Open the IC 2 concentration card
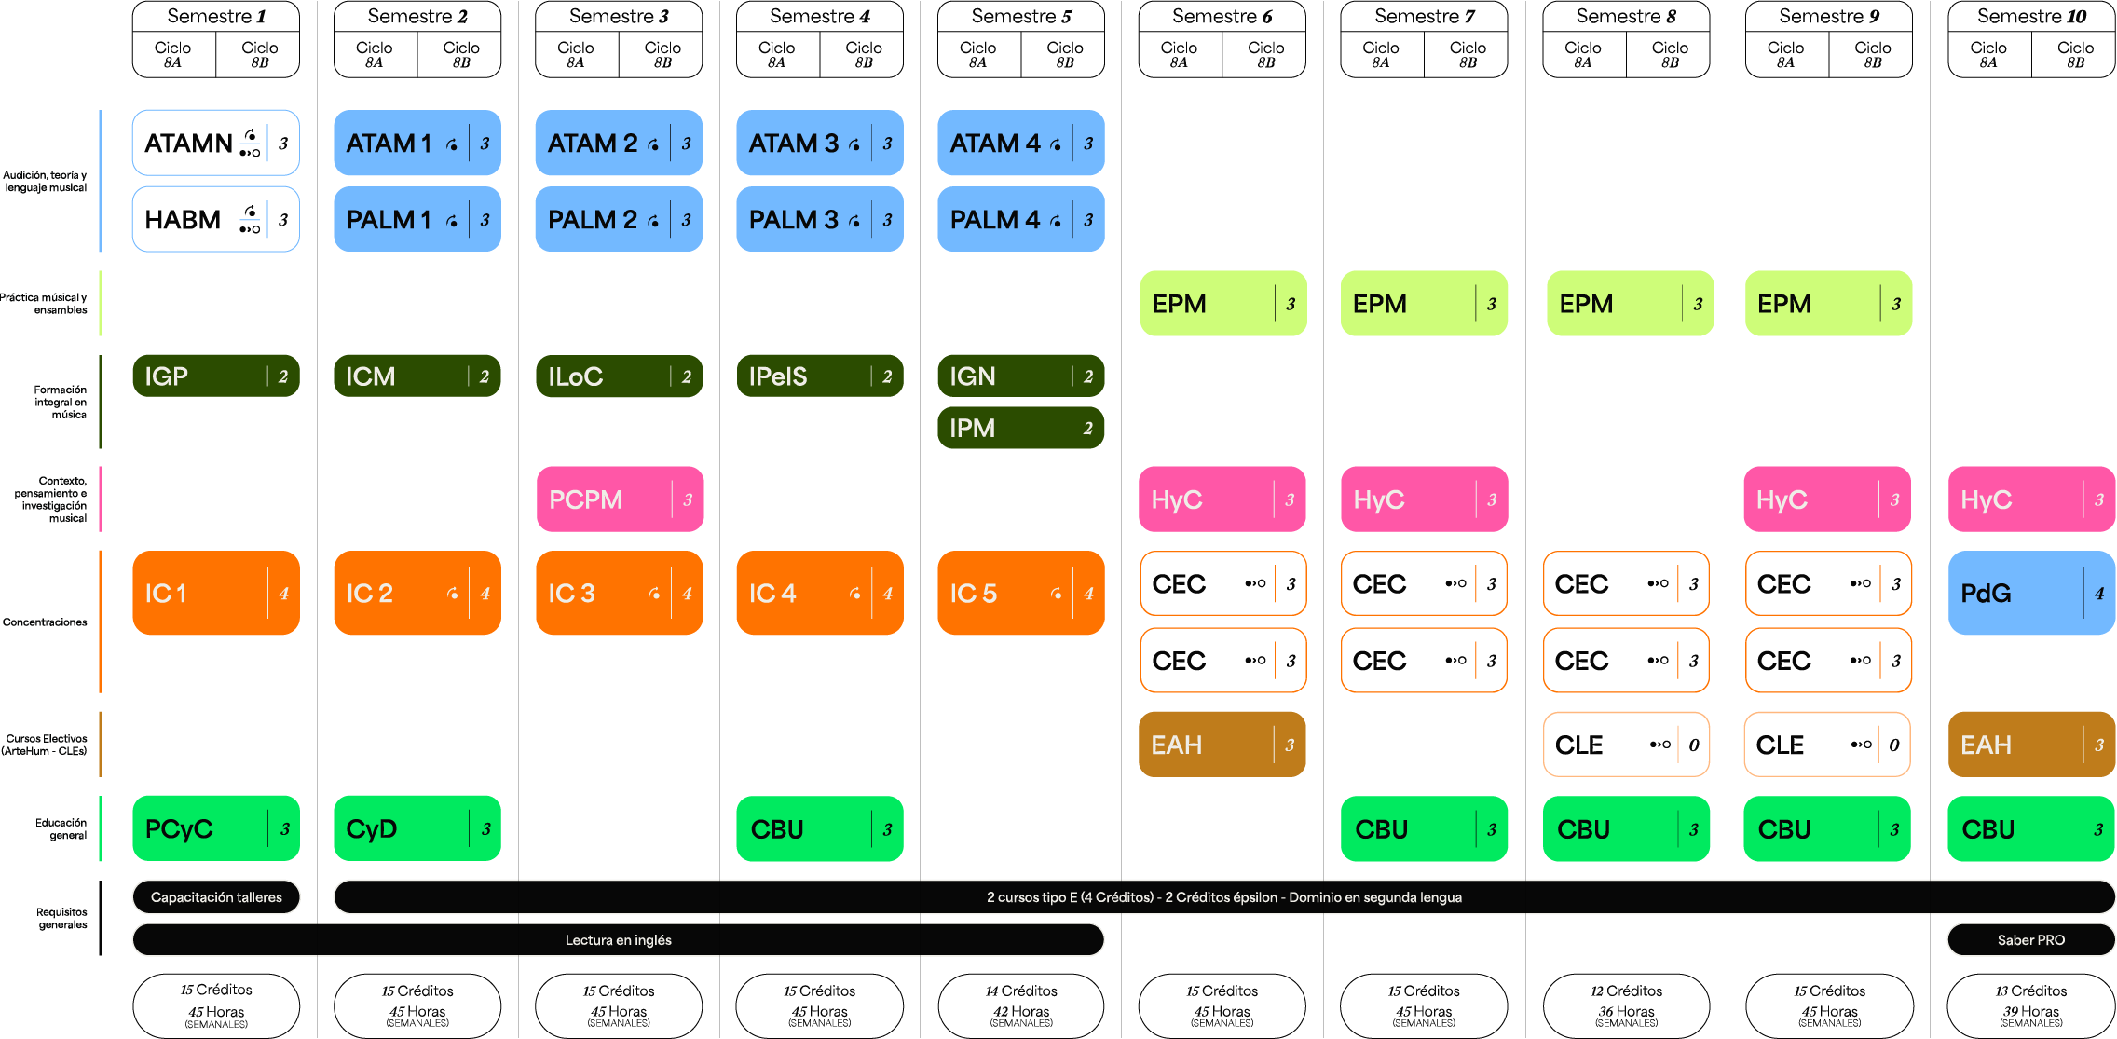This screenshot has width=2117, height=1039. click(x=417, y=593)
